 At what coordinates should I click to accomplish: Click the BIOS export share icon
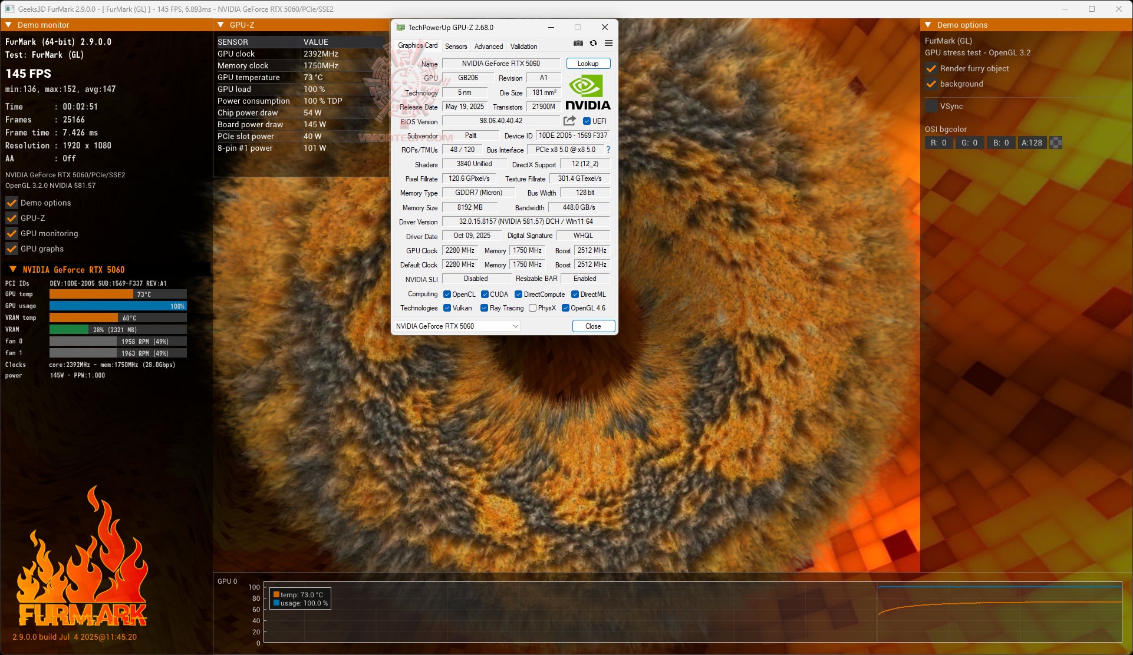[x=569, y=121]
